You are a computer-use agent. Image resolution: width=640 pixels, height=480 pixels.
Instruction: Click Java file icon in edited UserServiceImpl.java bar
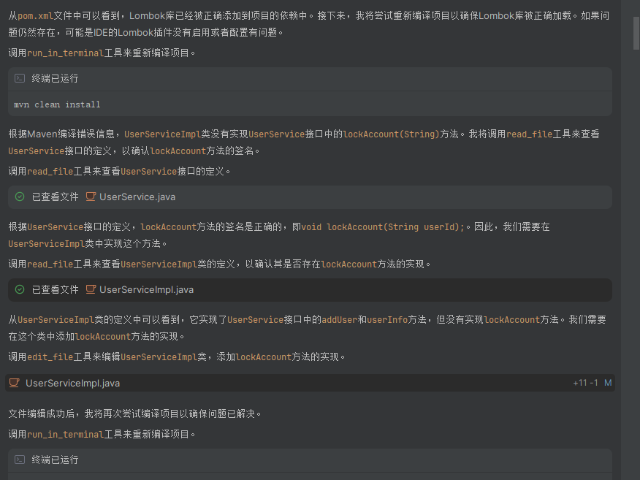point(15,383)
